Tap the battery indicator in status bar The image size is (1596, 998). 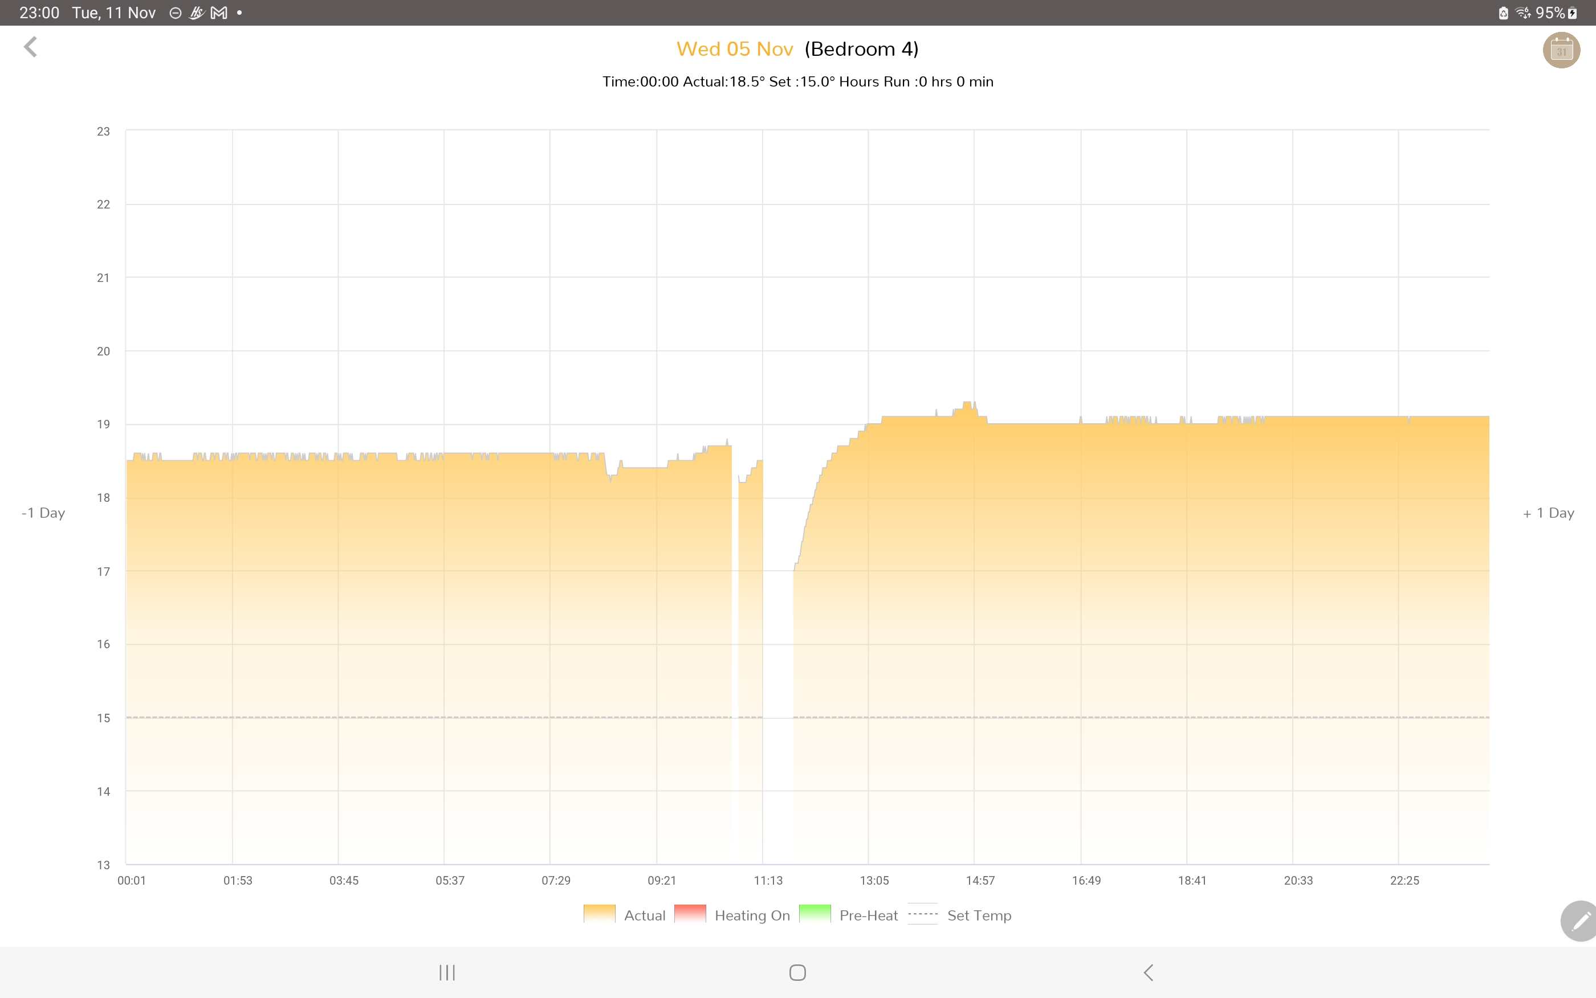[x=1572, y=13]
